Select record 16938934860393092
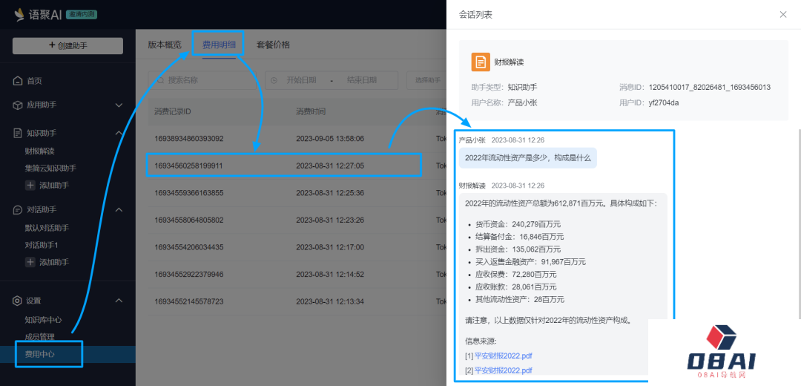Viewport: 801px width, 386px height. [x=189, y=139]
